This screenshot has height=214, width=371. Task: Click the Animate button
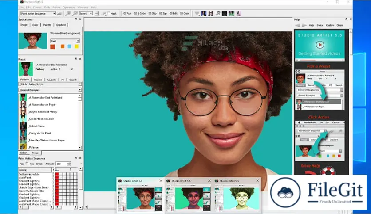pyautogui.click(x=50, y=164)
